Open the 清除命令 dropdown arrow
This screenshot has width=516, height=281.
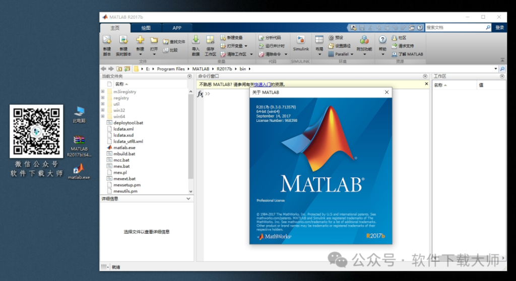[286, 54]
